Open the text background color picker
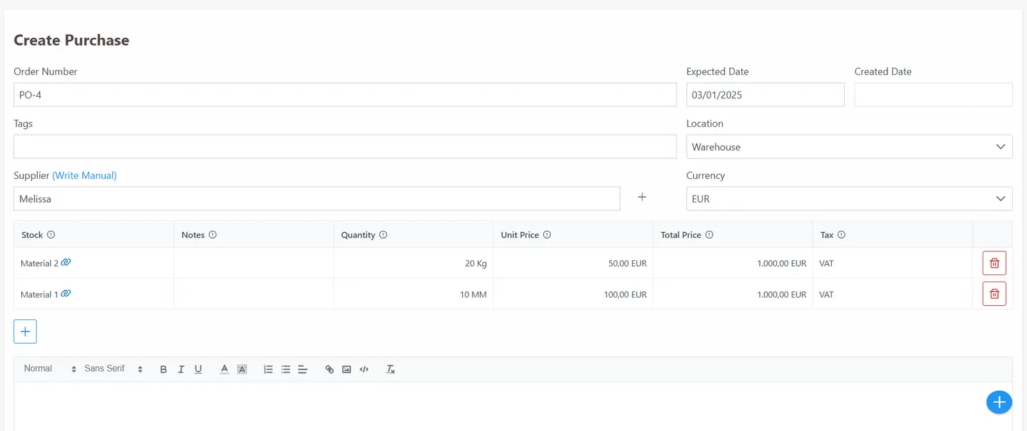This screenshot has height=431, width=1027. (242, 369)
